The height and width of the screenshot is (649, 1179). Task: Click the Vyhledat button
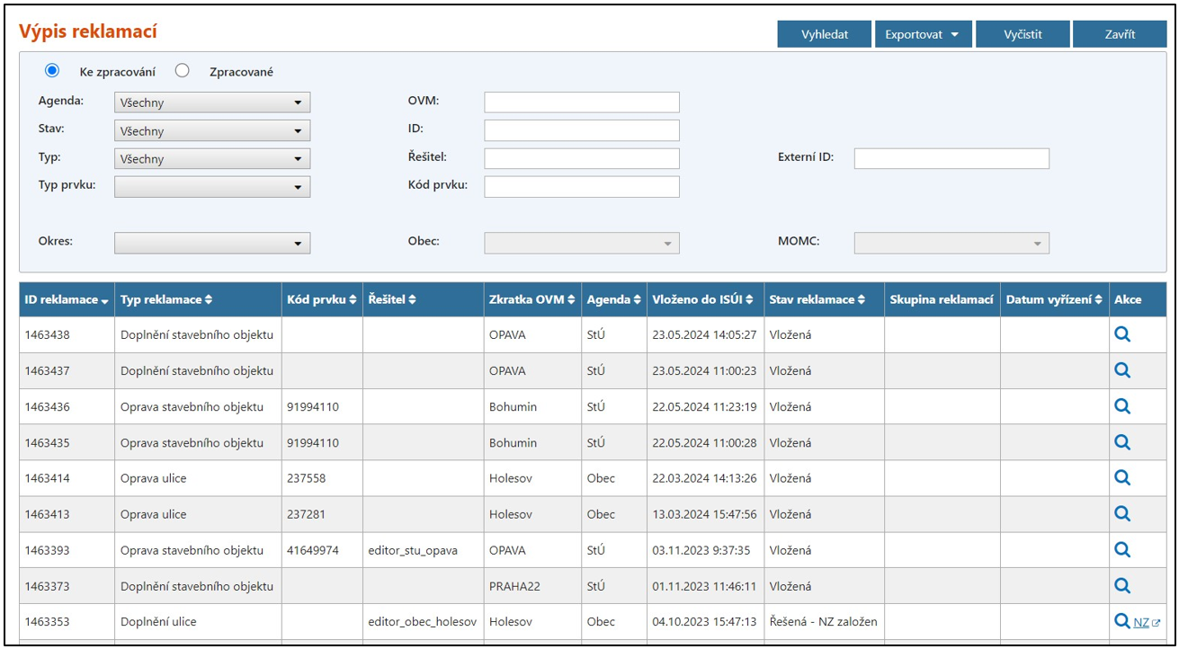click(x=824, y=34)
